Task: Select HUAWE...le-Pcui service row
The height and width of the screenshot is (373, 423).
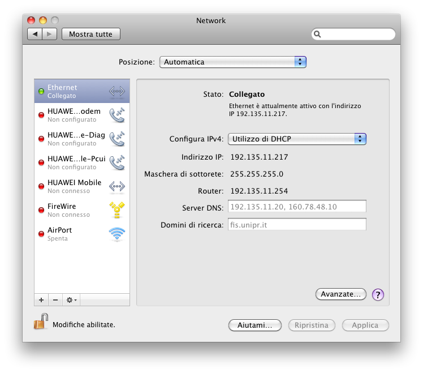Action: point(82,162)
